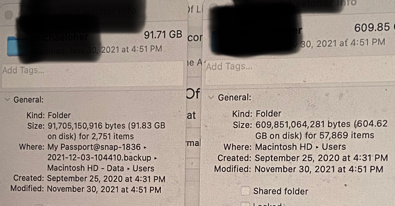
Task: Click the 91.71 GB size in the header
Action: pyautogui.click(x=163, y=35)
